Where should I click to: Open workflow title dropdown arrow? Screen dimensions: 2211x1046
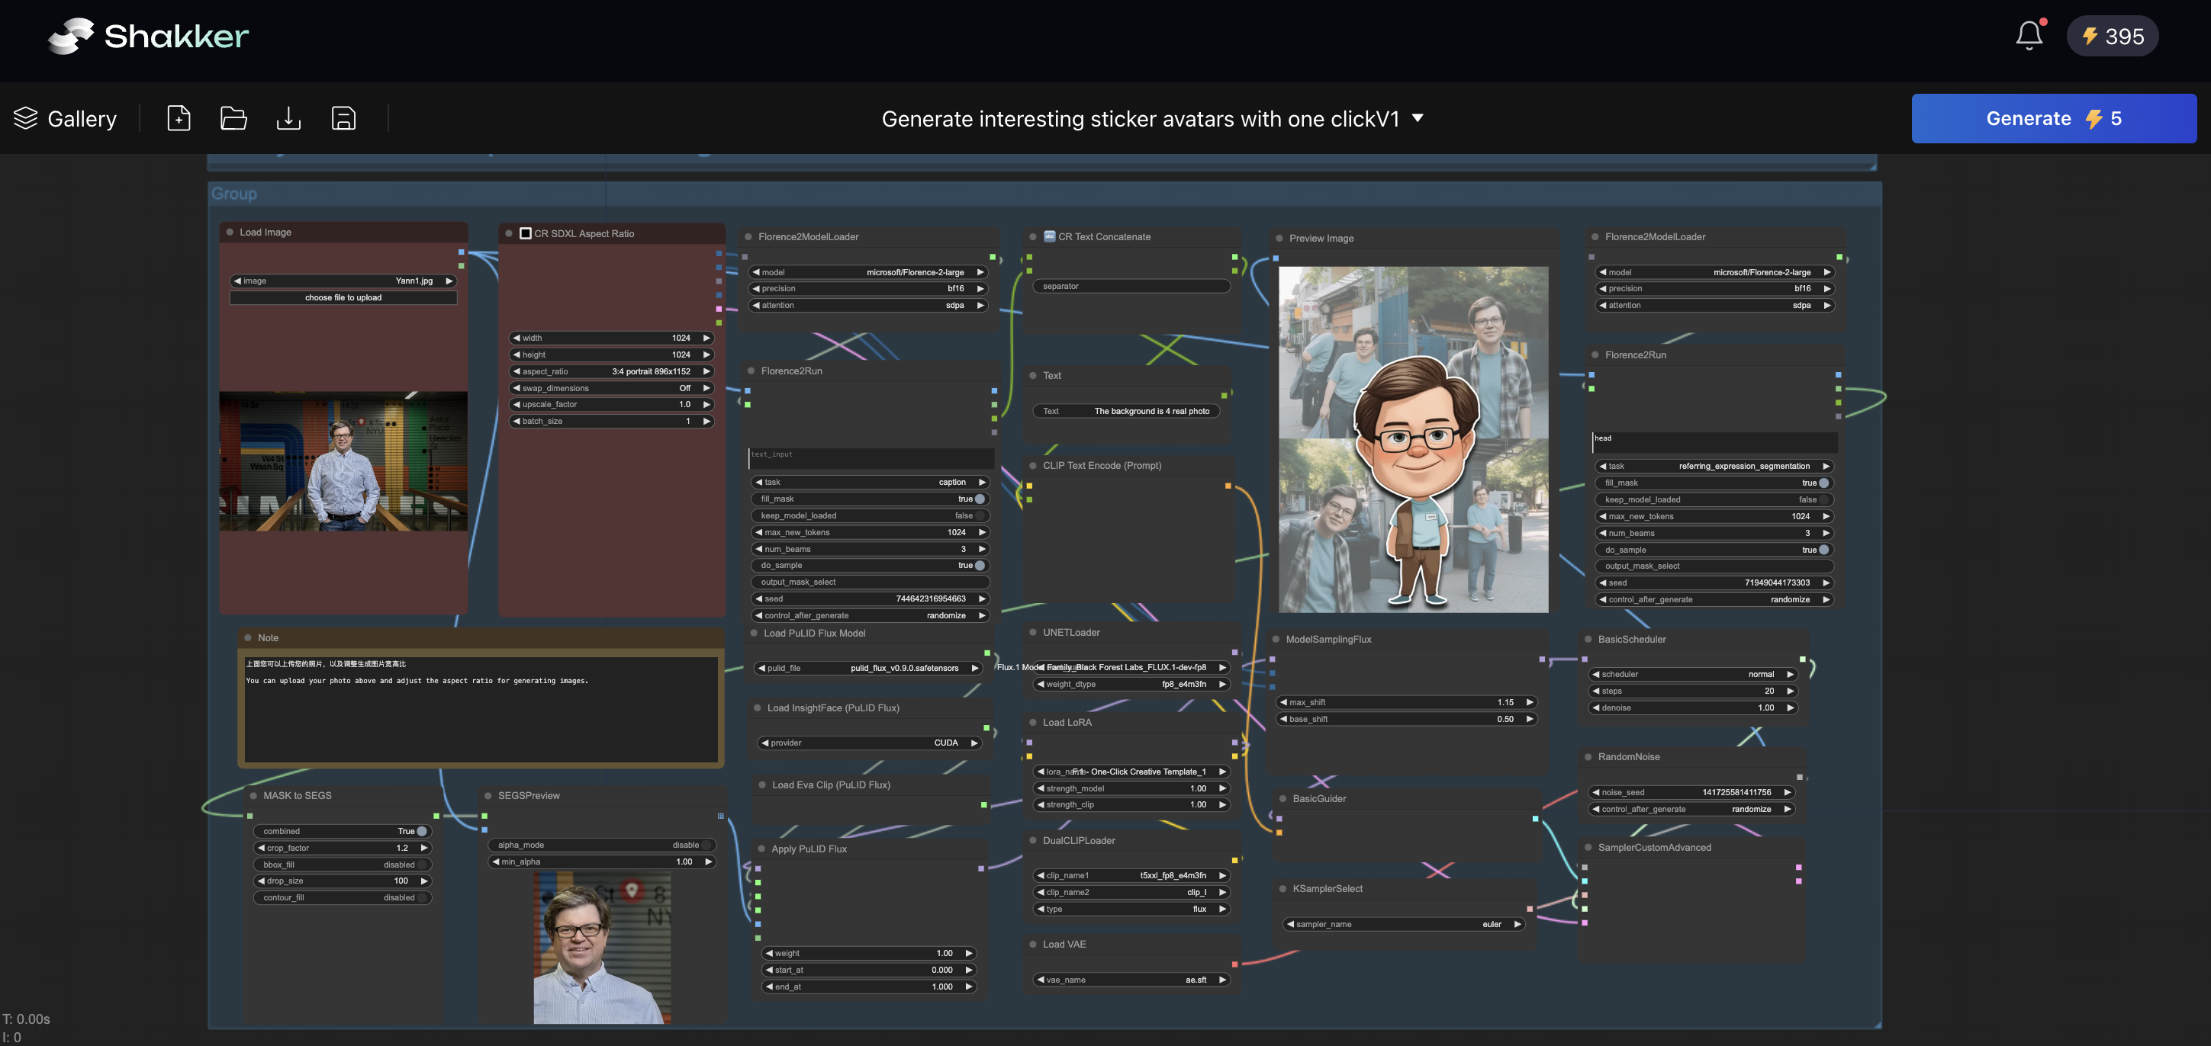(1418, 118)
